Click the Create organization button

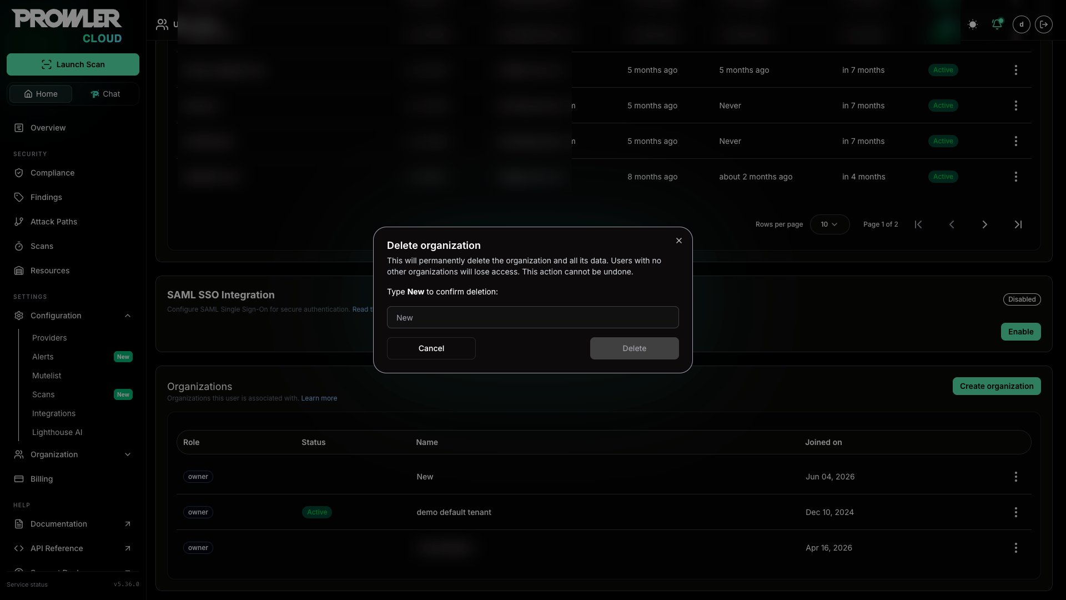pyautogui.click(x=997, y=386)
